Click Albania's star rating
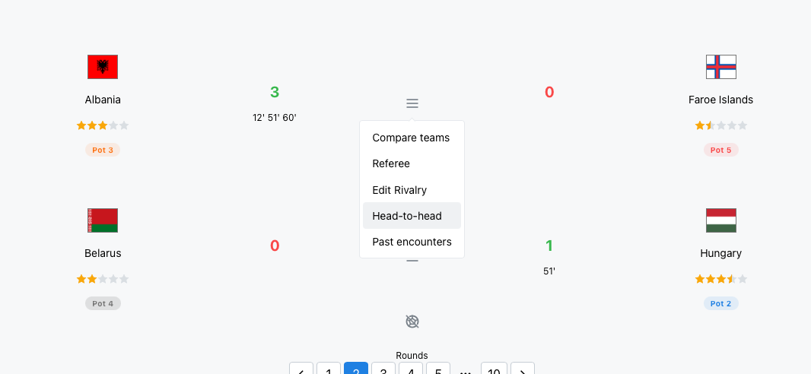The height and width of the screenshot is (374, 811). click(x=103, y=125)
